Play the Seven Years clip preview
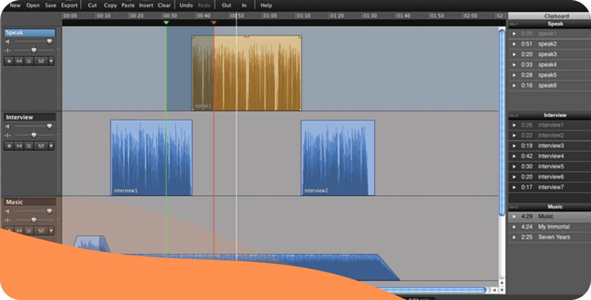Screen dimensions: 591x300 pos(514,237)
